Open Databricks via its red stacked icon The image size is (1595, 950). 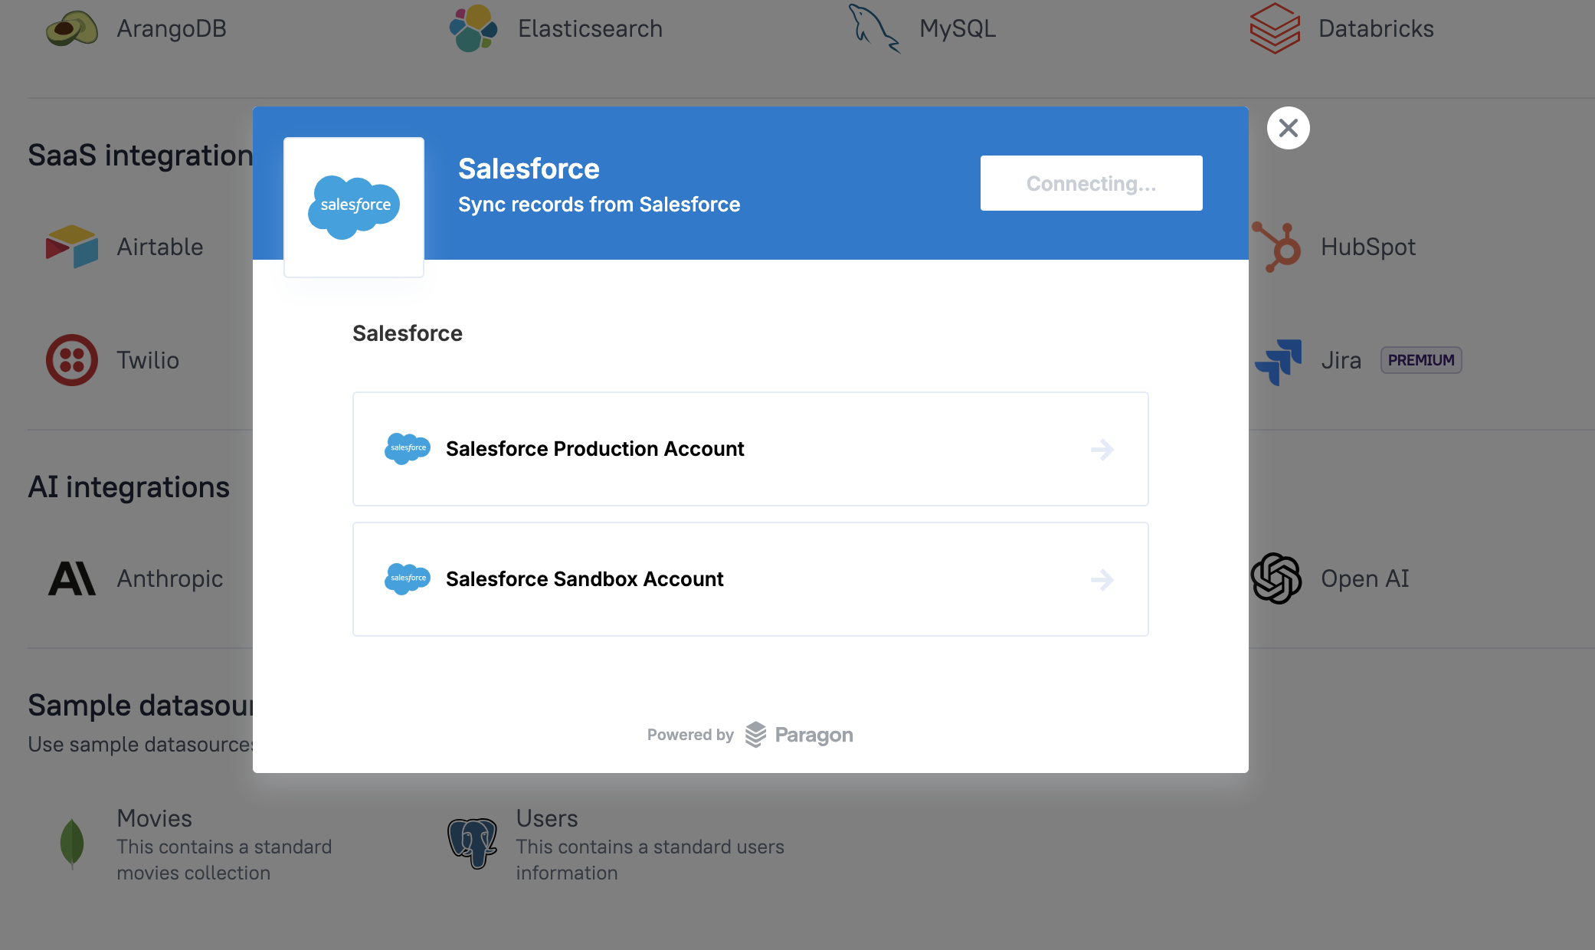[x=1274, y=28]
